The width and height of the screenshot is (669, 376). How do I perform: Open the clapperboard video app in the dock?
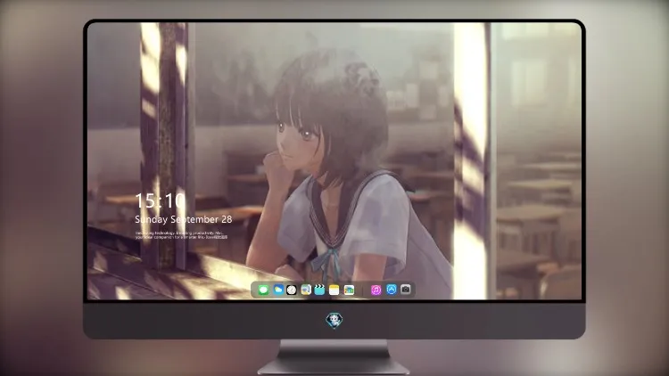click(x=319, y=290)
